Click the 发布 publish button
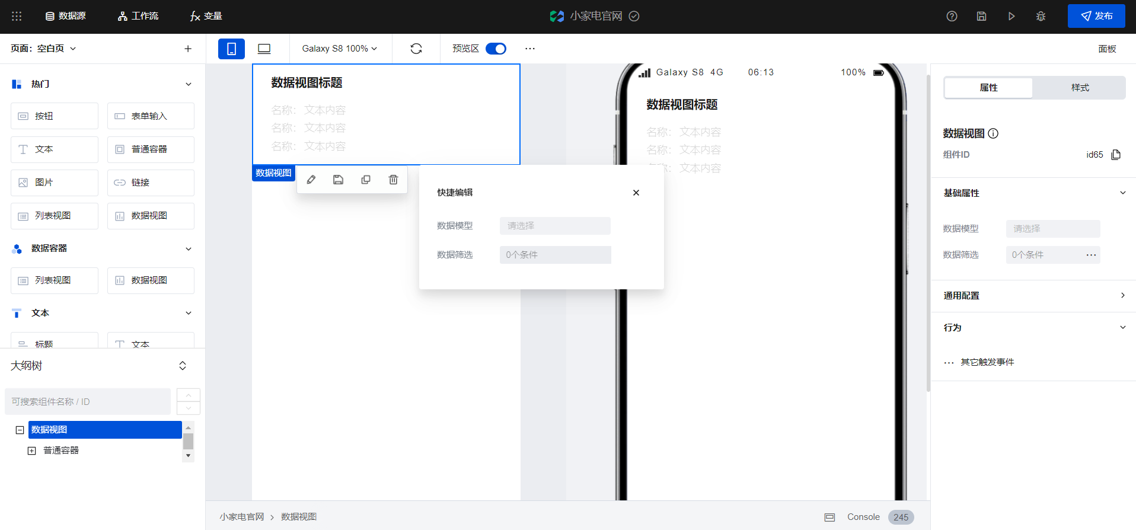The image size is (1136, 530). tap(1096, 16)
